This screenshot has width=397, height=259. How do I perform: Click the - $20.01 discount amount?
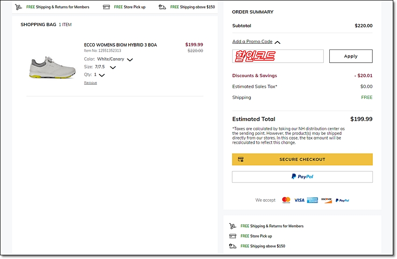pos(363,76)
